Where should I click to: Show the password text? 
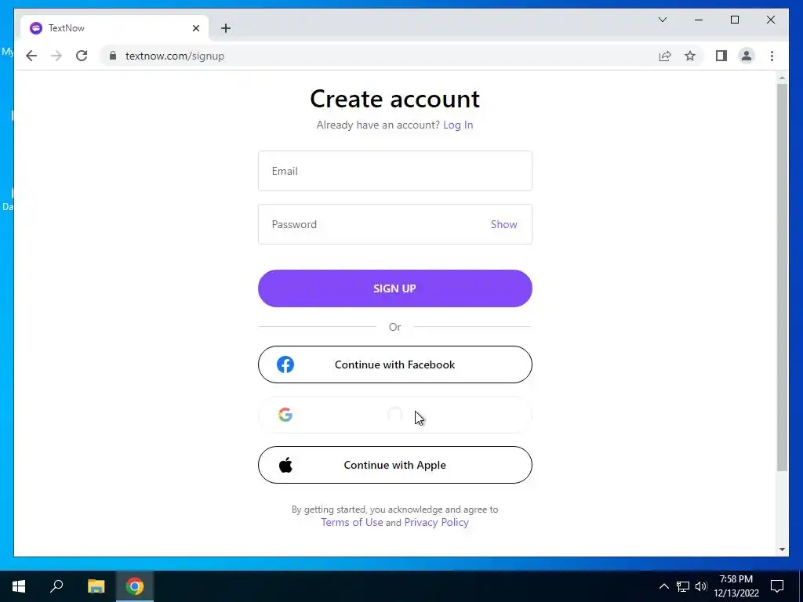(x=503, y=224)
